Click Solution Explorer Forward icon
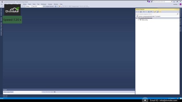 click(x=139, y=12)
